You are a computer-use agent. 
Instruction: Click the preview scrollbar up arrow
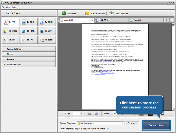point(173,24)
